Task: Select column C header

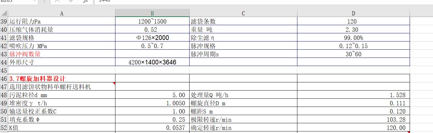Action: [243, 13]
